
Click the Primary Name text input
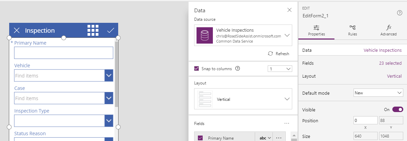click(64, 53)
